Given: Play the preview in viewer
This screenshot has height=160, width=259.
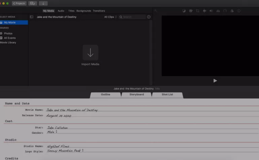Looking at the screenshot, I should pos(215,81).
